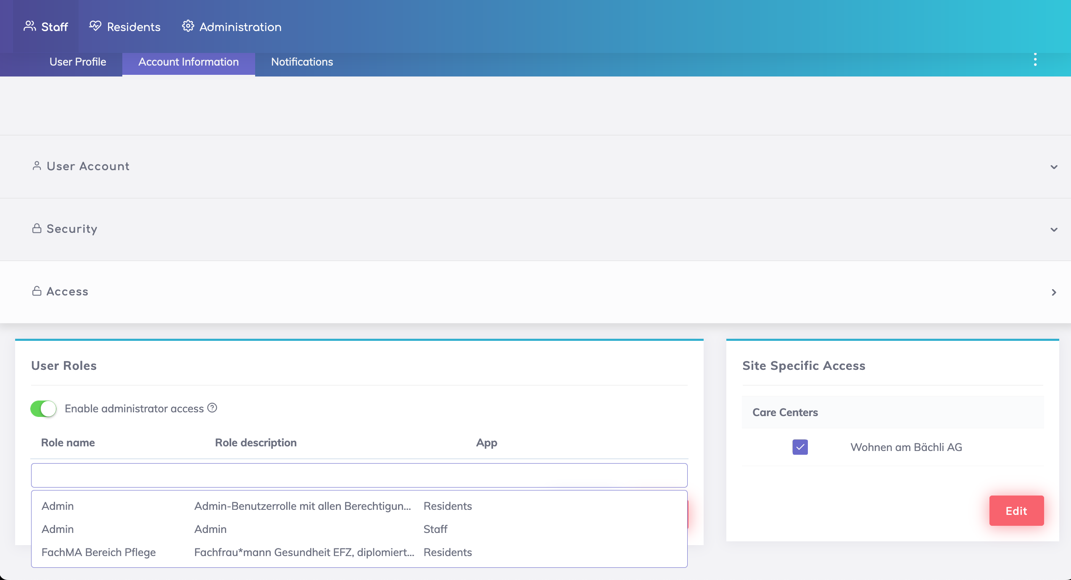
Task: Switch to the User Profile tab
Action: tap(78, 62)
